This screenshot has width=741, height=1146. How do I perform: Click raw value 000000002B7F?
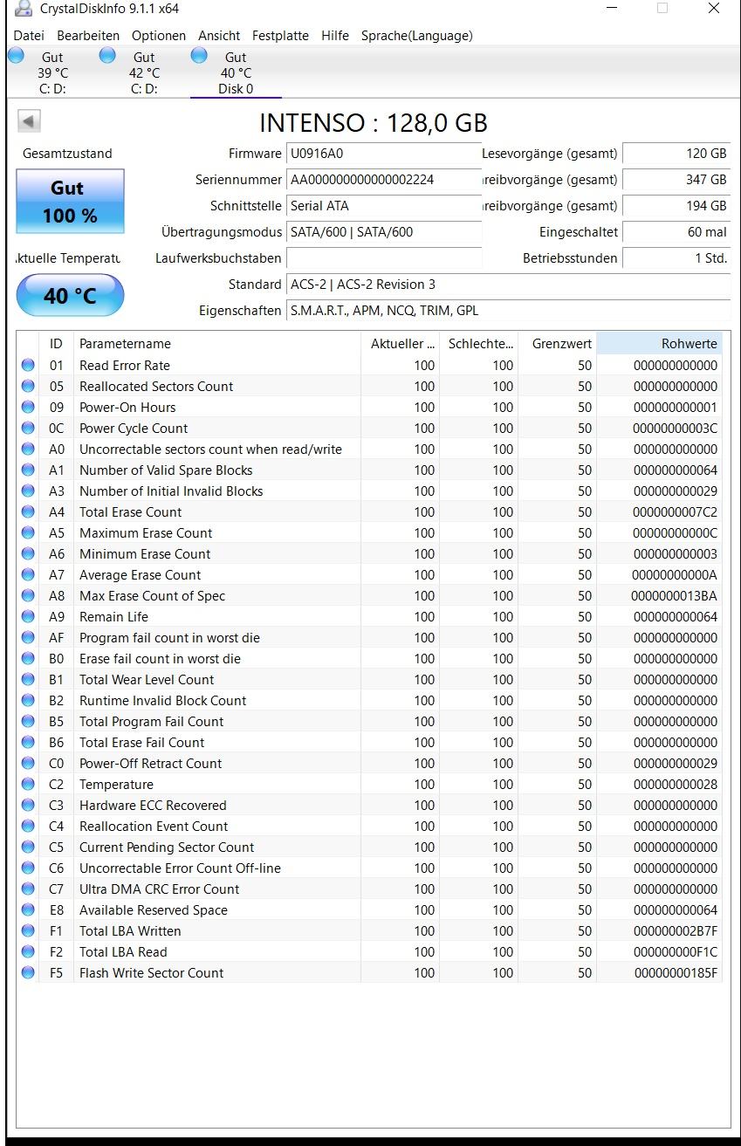(x=675, y=931)
